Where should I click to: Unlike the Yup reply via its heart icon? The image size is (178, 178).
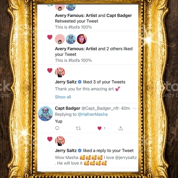tap(99, 128)
